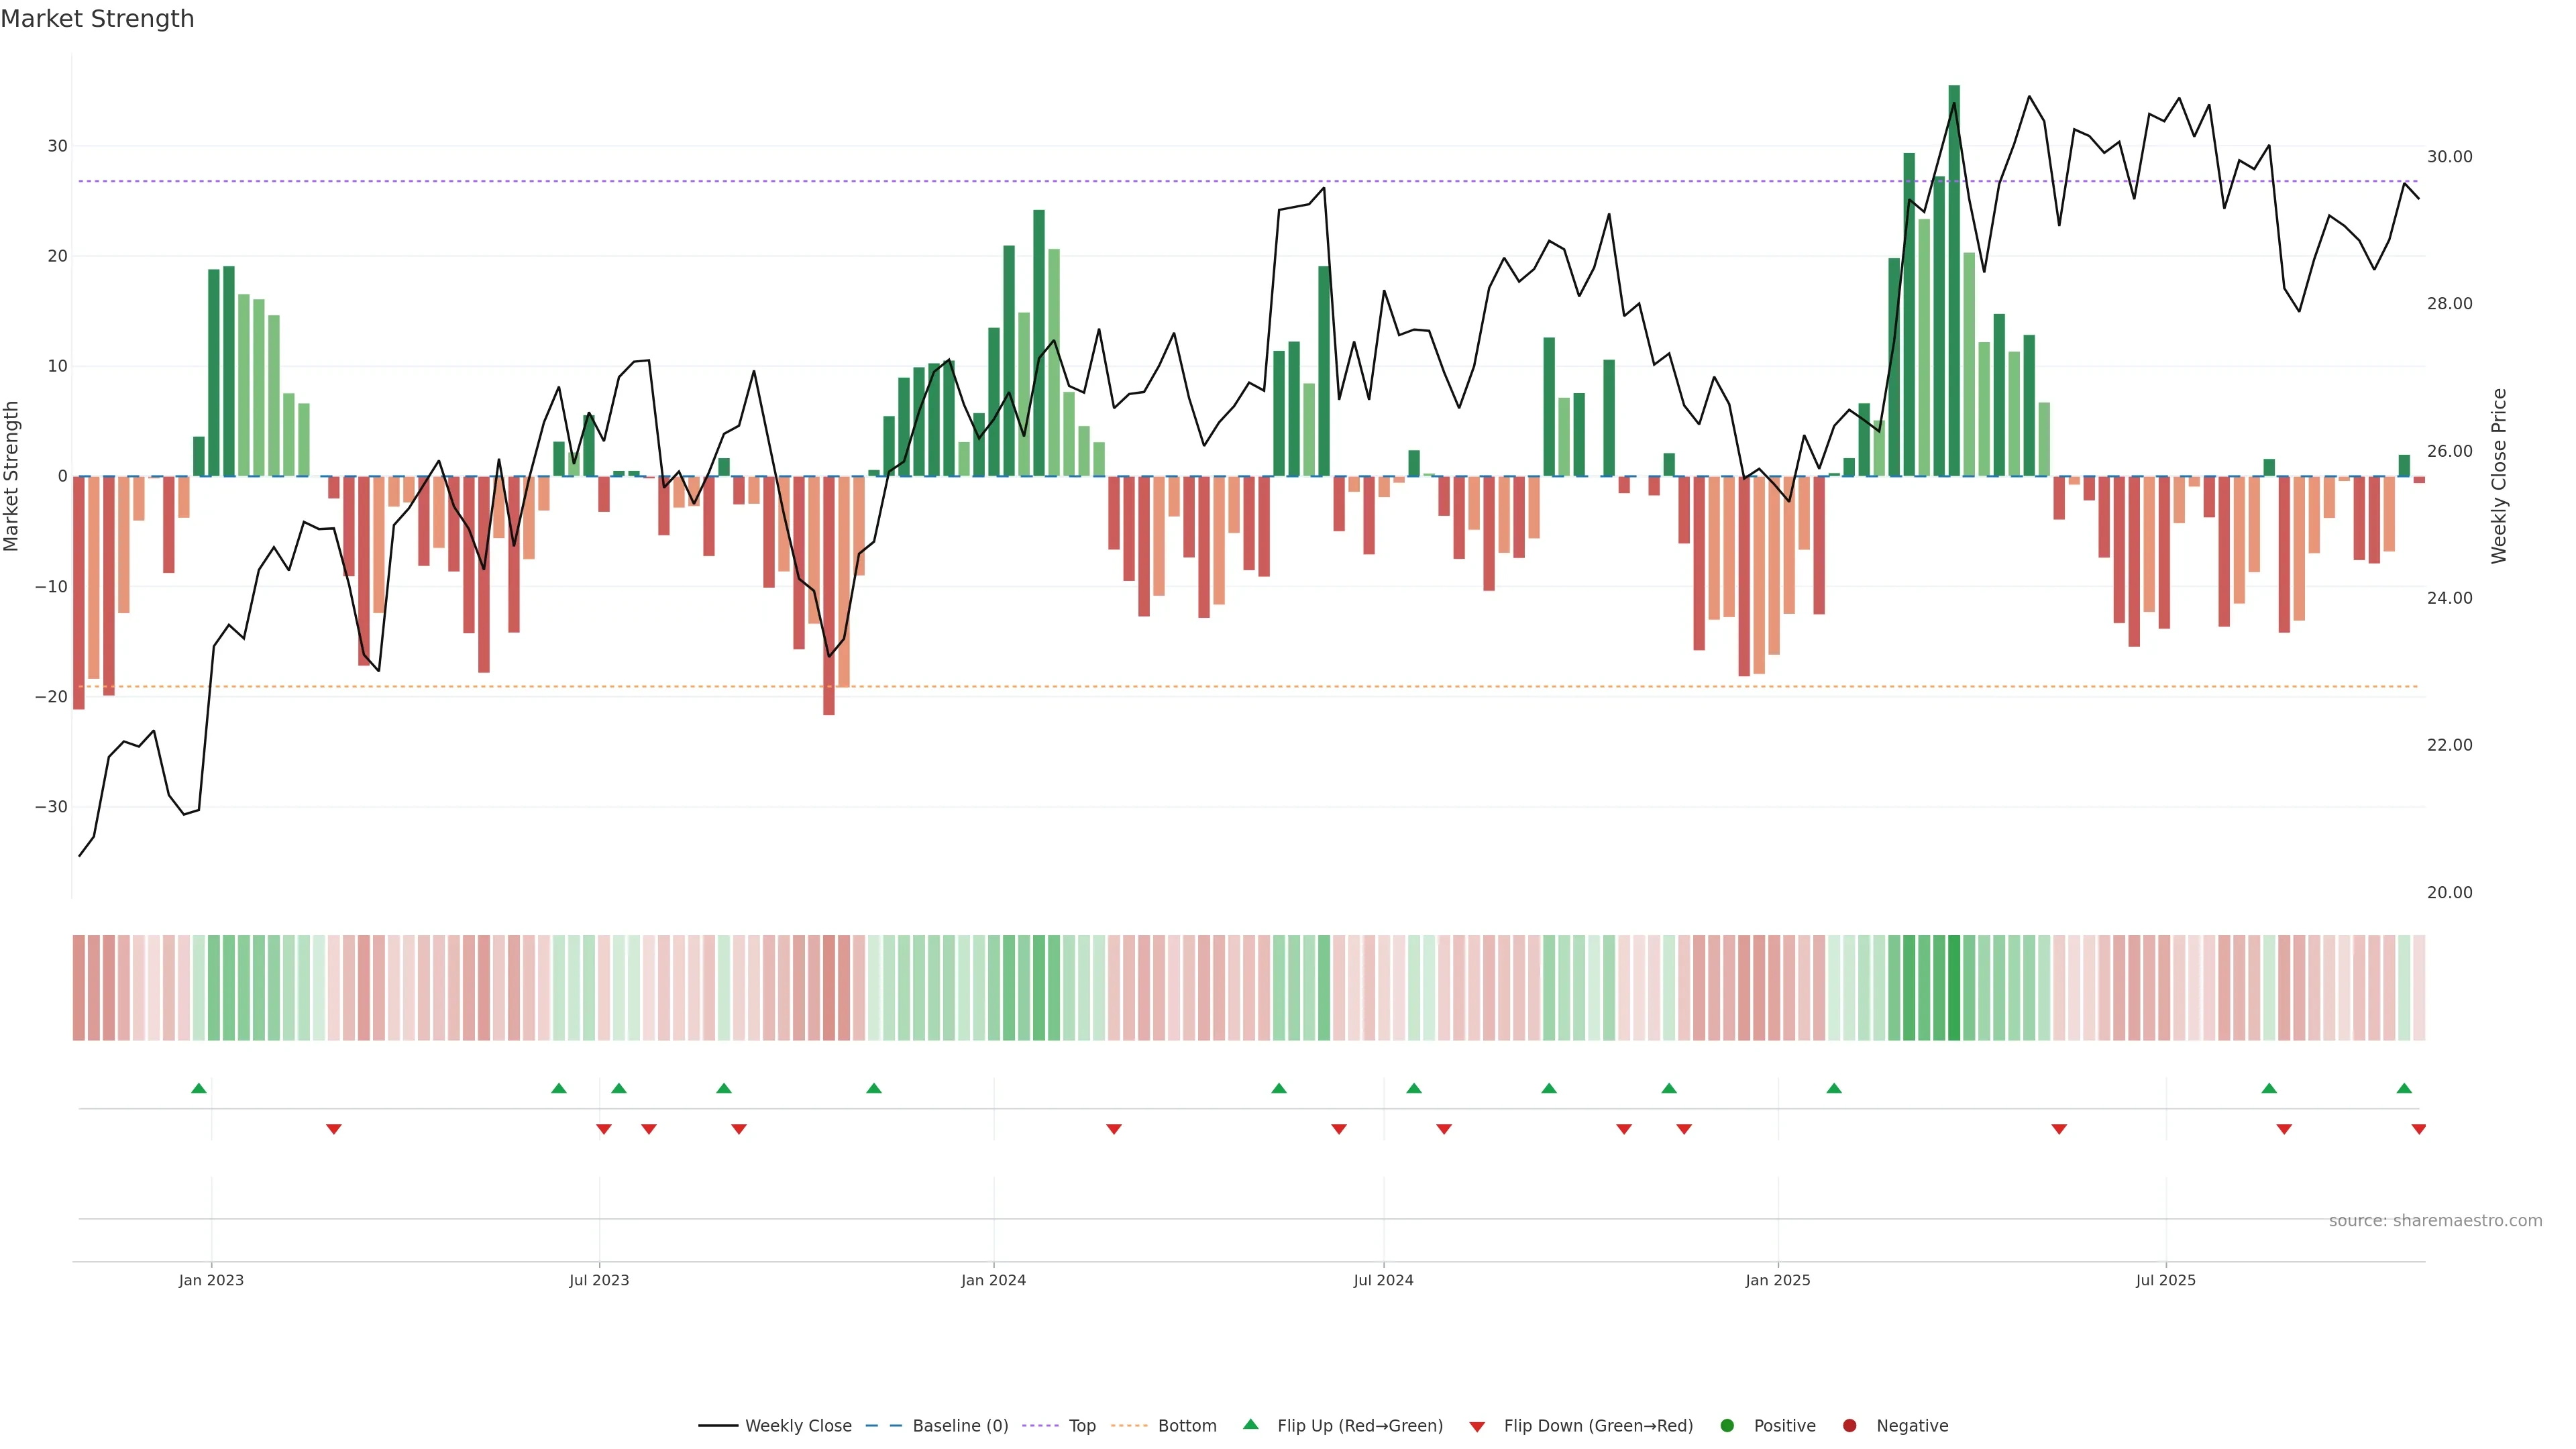Click the only flip-up marker between Jan 2025 and Jul 2025

1834,1088
